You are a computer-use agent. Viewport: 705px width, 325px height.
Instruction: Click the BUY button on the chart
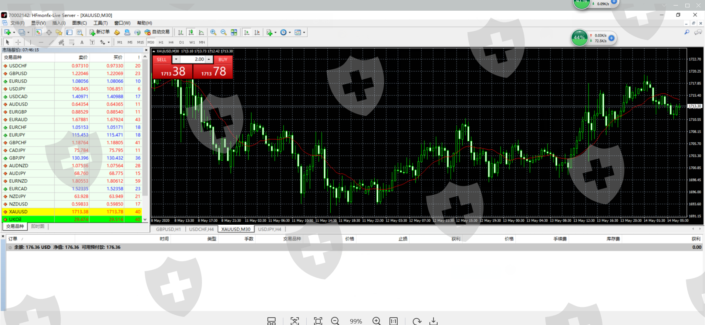[x=223, y=59]
